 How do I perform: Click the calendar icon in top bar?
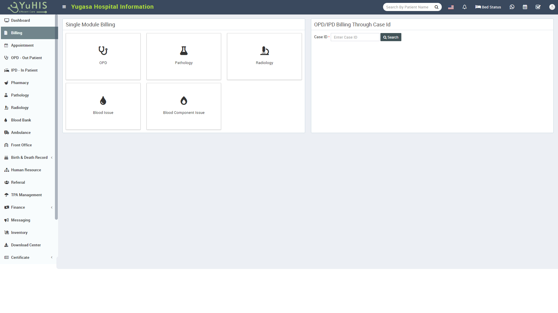coord(525,7)
